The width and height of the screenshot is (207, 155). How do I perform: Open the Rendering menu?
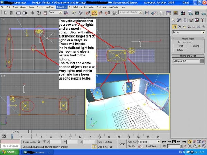tap(89, 7)
